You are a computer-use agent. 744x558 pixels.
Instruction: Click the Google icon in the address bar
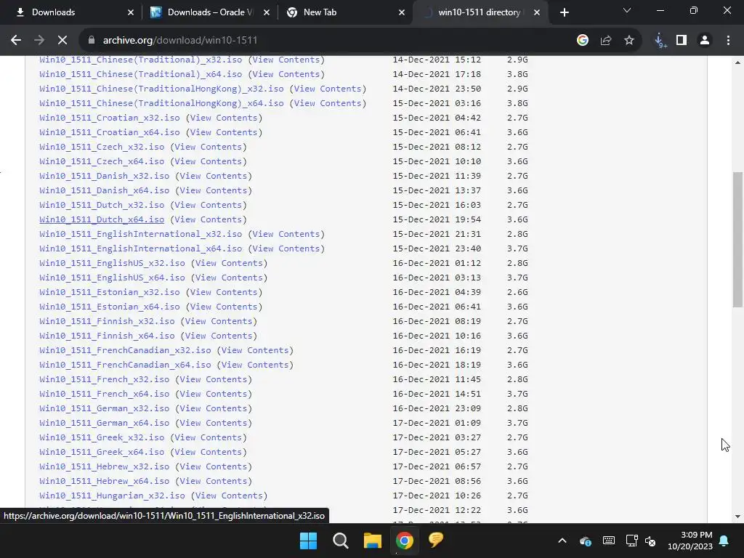click(583, 41)
